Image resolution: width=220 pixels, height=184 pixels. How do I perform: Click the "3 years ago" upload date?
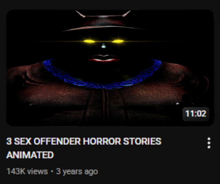point(77,172)
